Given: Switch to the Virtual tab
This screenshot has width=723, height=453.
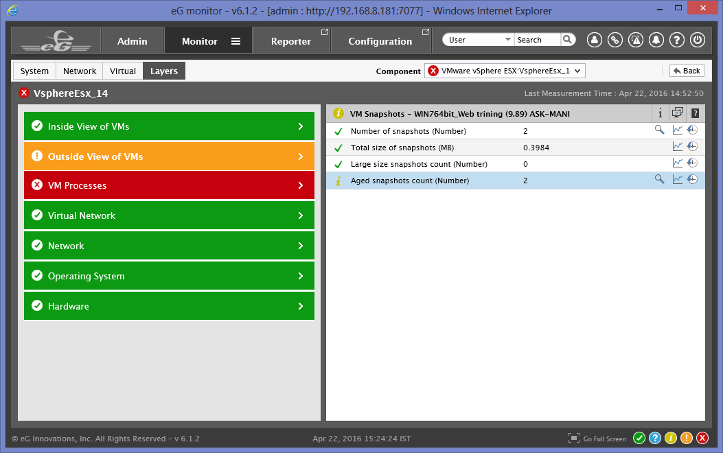Looking at the screenshot, I should pos(123,71).
